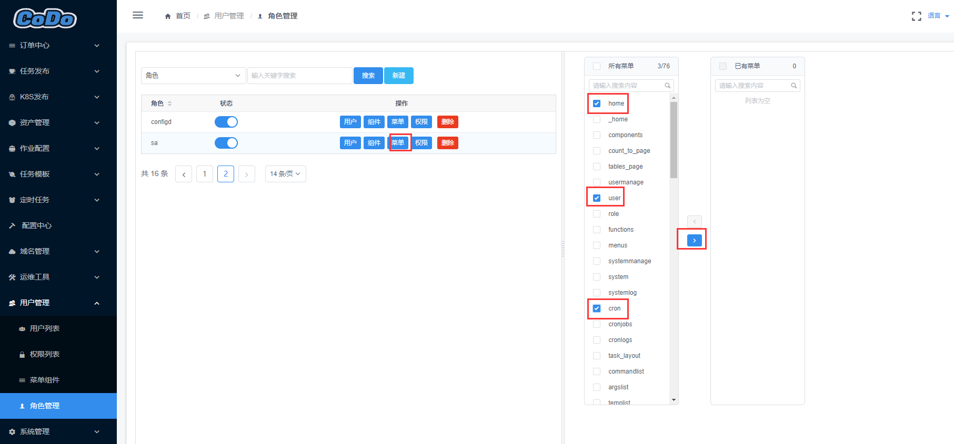Open the 配置中心 menu item
Image resolution: width=954 pixels, height=444 pixels.
click(58, 226)
